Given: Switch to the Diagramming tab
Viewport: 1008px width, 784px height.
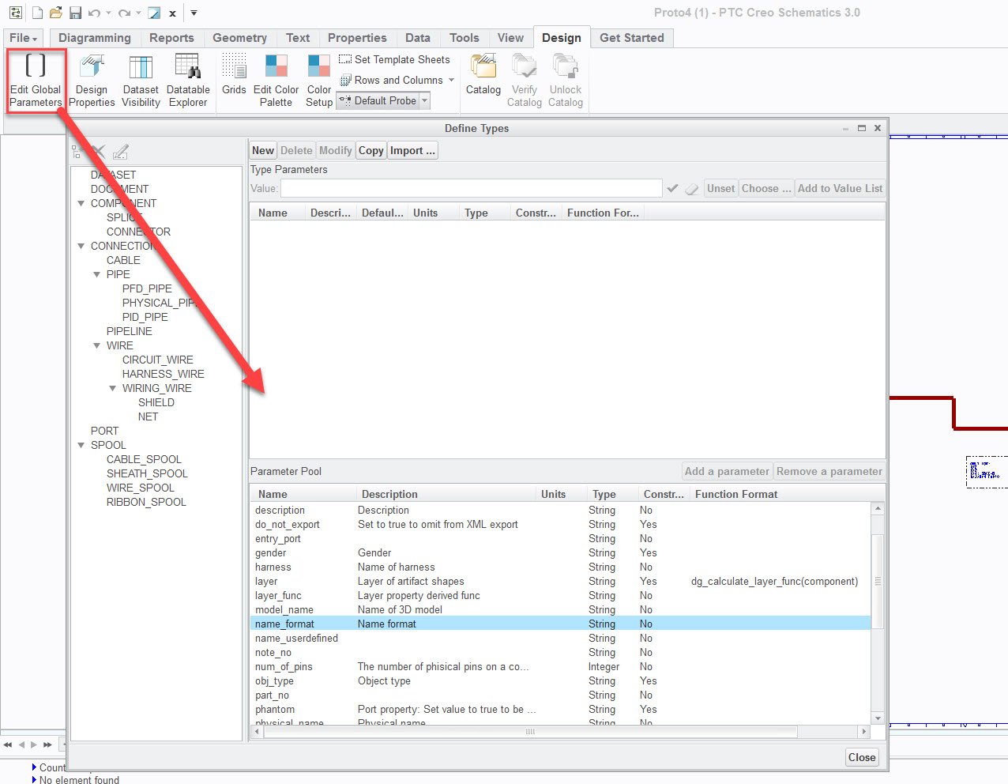Looking at the screenshot, I should point(95,38).
